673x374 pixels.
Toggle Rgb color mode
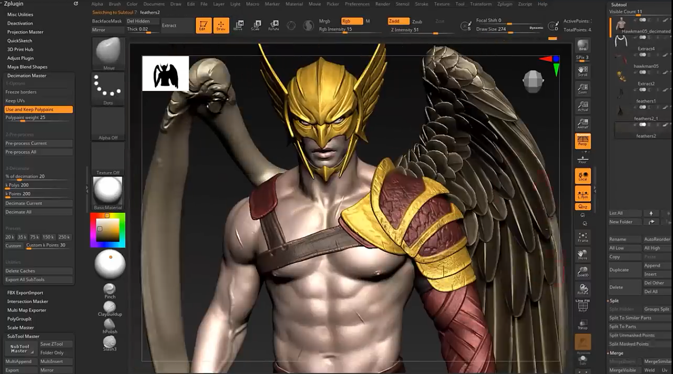tap(351, 21)
